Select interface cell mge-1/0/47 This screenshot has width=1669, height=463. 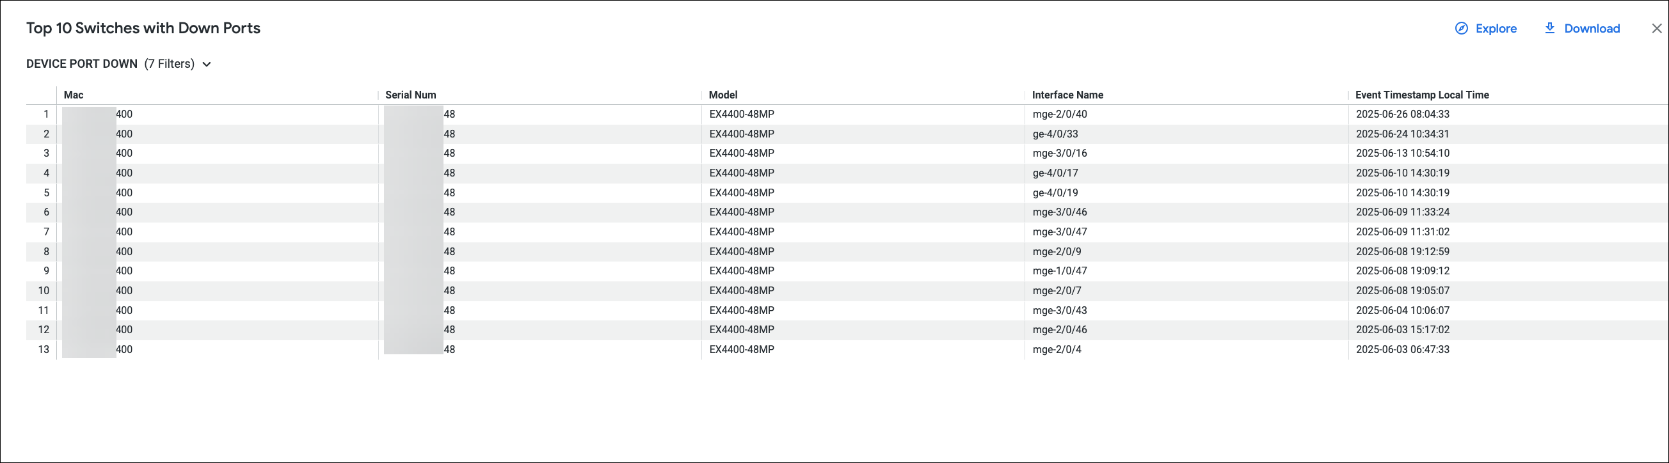pos(1059,271)
